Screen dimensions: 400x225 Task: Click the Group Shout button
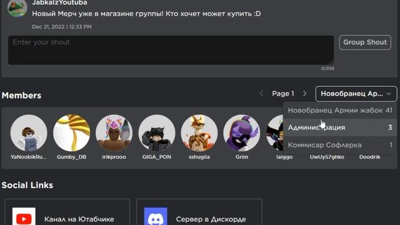tap(365, 42)
